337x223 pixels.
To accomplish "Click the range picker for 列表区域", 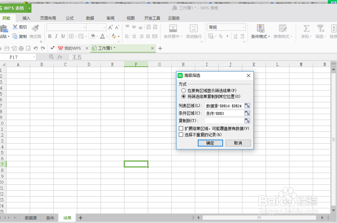I will [247, 106].
